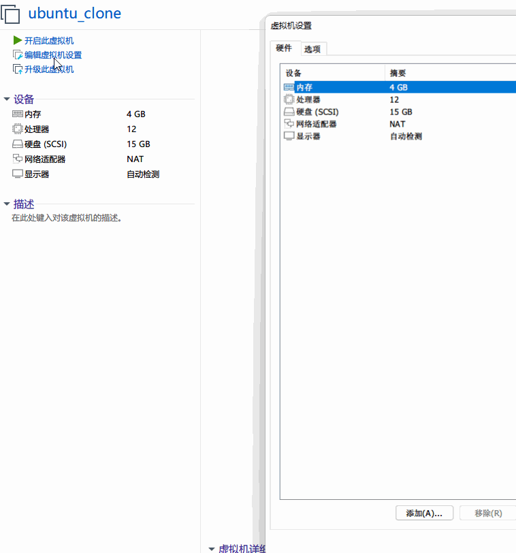
Task: Collapse the 描述 section
Action: click(7, 204)
